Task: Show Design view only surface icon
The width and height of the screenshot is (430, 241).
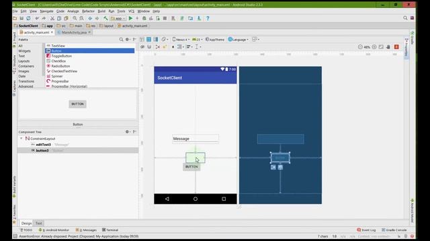Action: click(142, 39)
